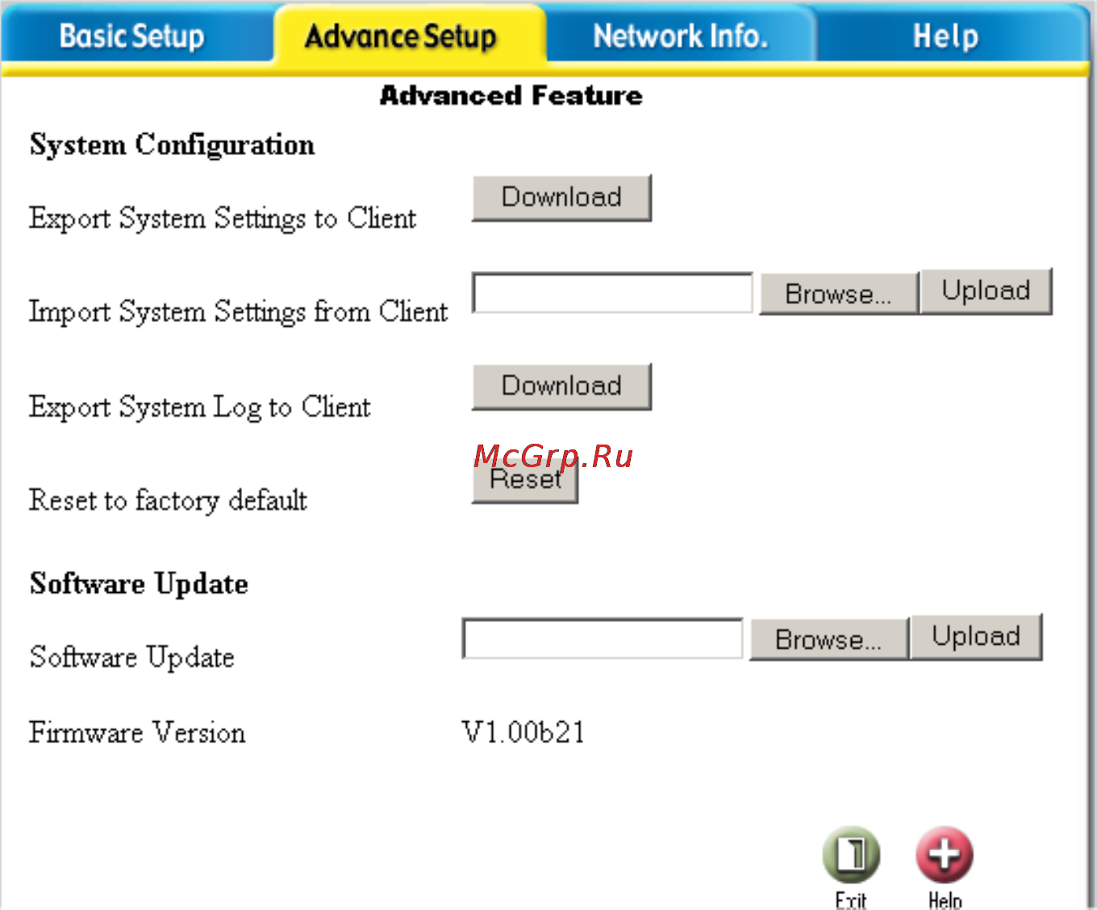Viewport: 1097px width, 910px height.
Task: Click the Software Update section heading
Action: [139, 584]
